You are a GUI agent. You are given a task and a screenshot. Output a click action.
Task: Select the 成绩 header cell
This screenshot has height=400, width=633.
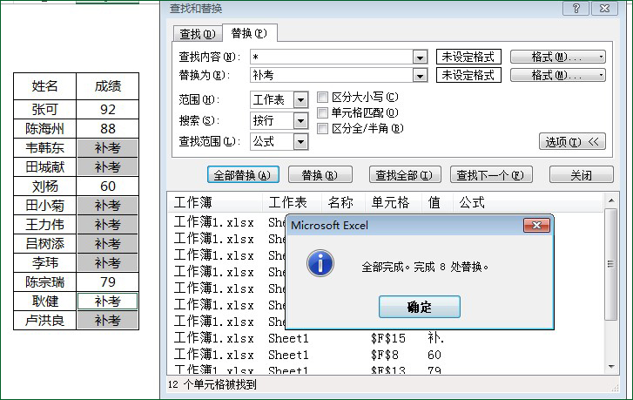coord(108,86)
